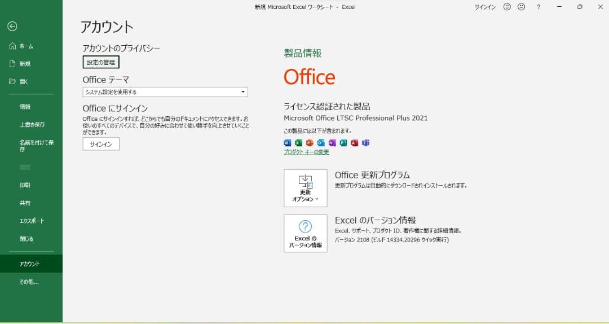Open the 開く page in sidebar
Viewport: 609px width, 324px height.
[x=31, y=82]
